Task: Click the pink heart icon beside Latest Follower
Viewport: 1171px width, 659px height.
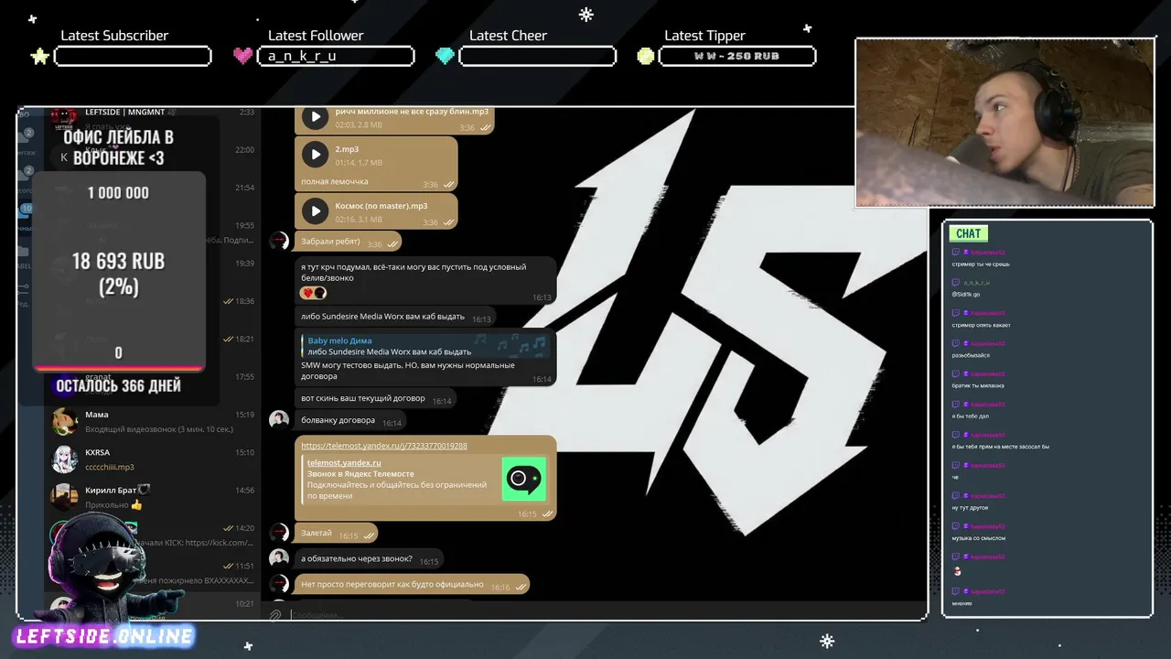Action: click(x=242, y=56)
